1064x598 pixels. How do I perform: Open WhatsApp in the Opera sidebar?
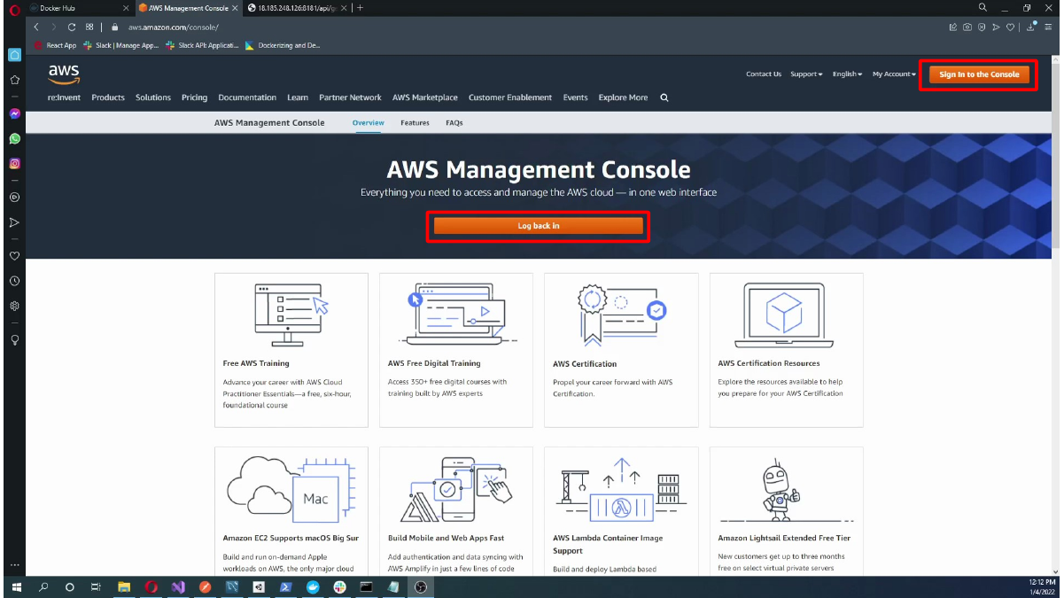click(x=14, y=139)
